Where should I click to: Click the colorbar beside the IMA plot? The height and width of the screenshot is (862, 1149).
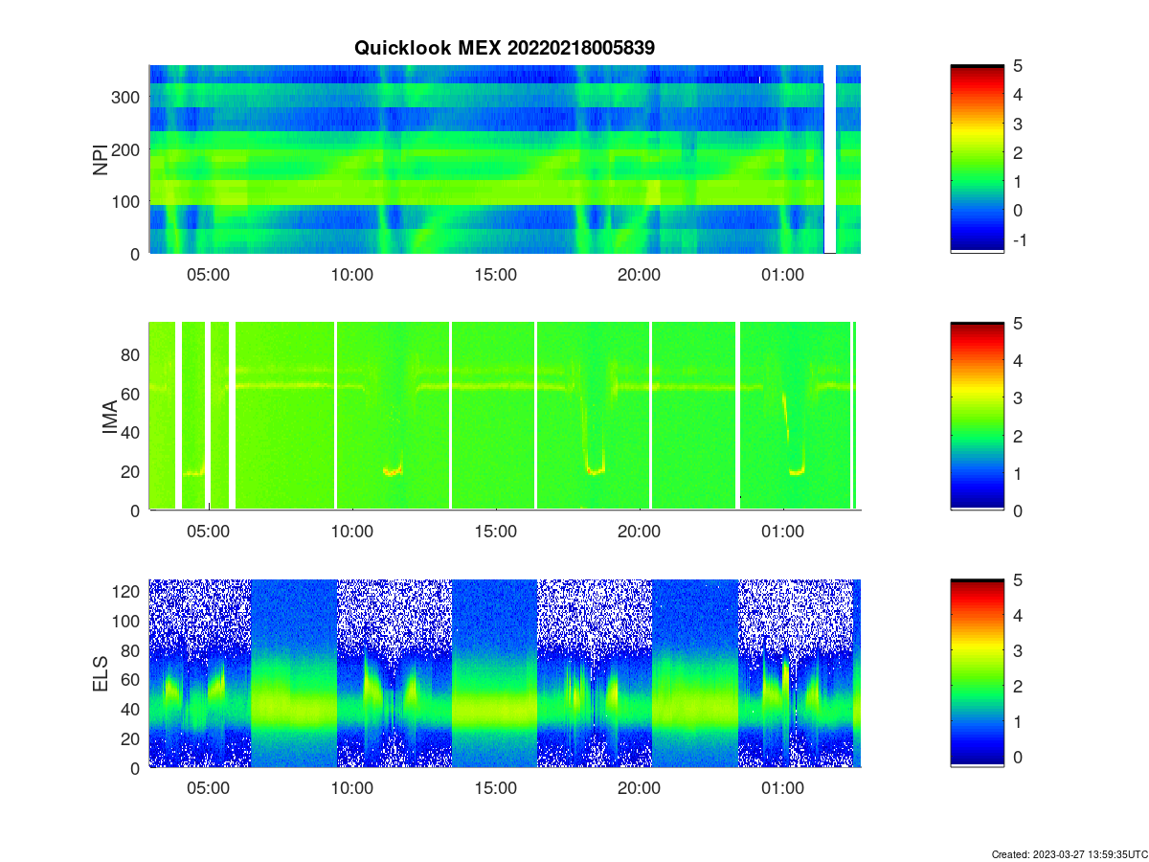coord(977,417)
